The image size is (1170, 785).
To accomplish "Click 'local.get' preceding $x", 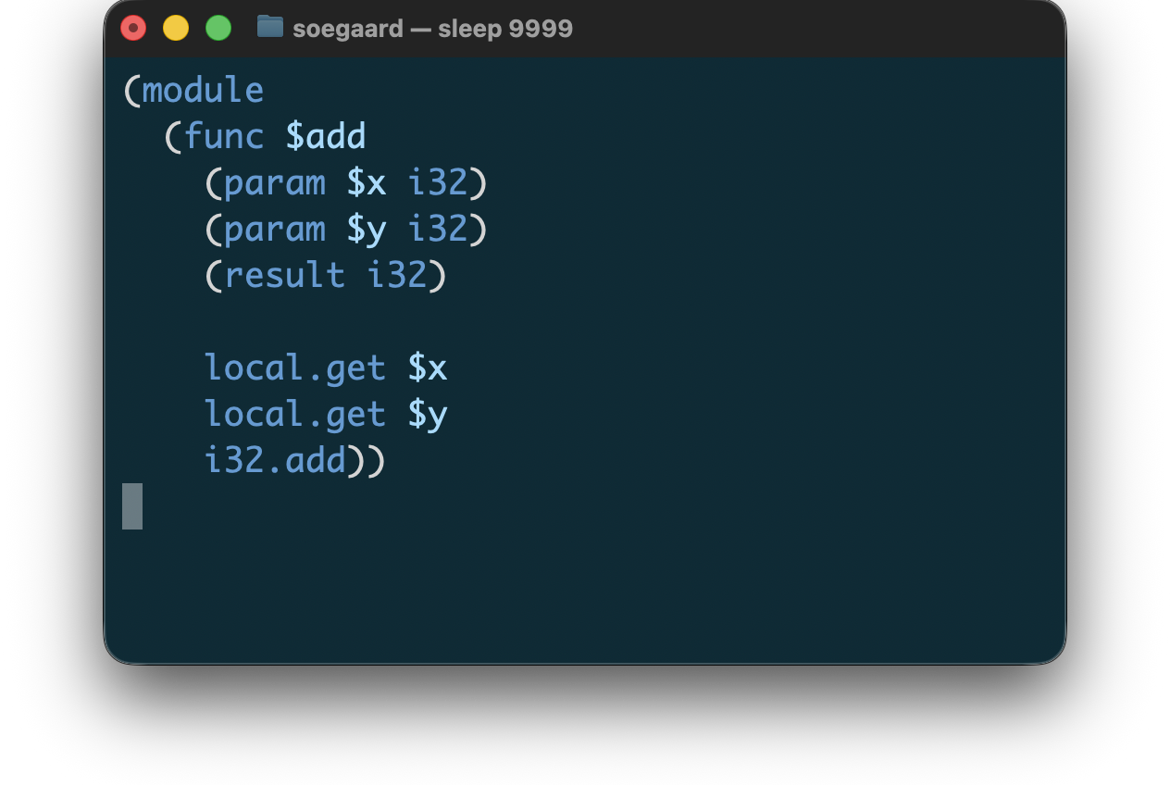I will click(x=295, y=368).
